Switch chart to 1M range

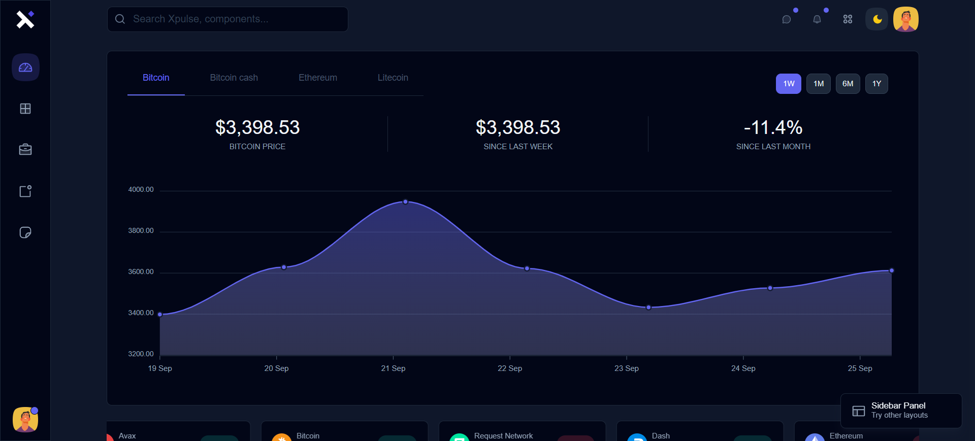(818, 84)
